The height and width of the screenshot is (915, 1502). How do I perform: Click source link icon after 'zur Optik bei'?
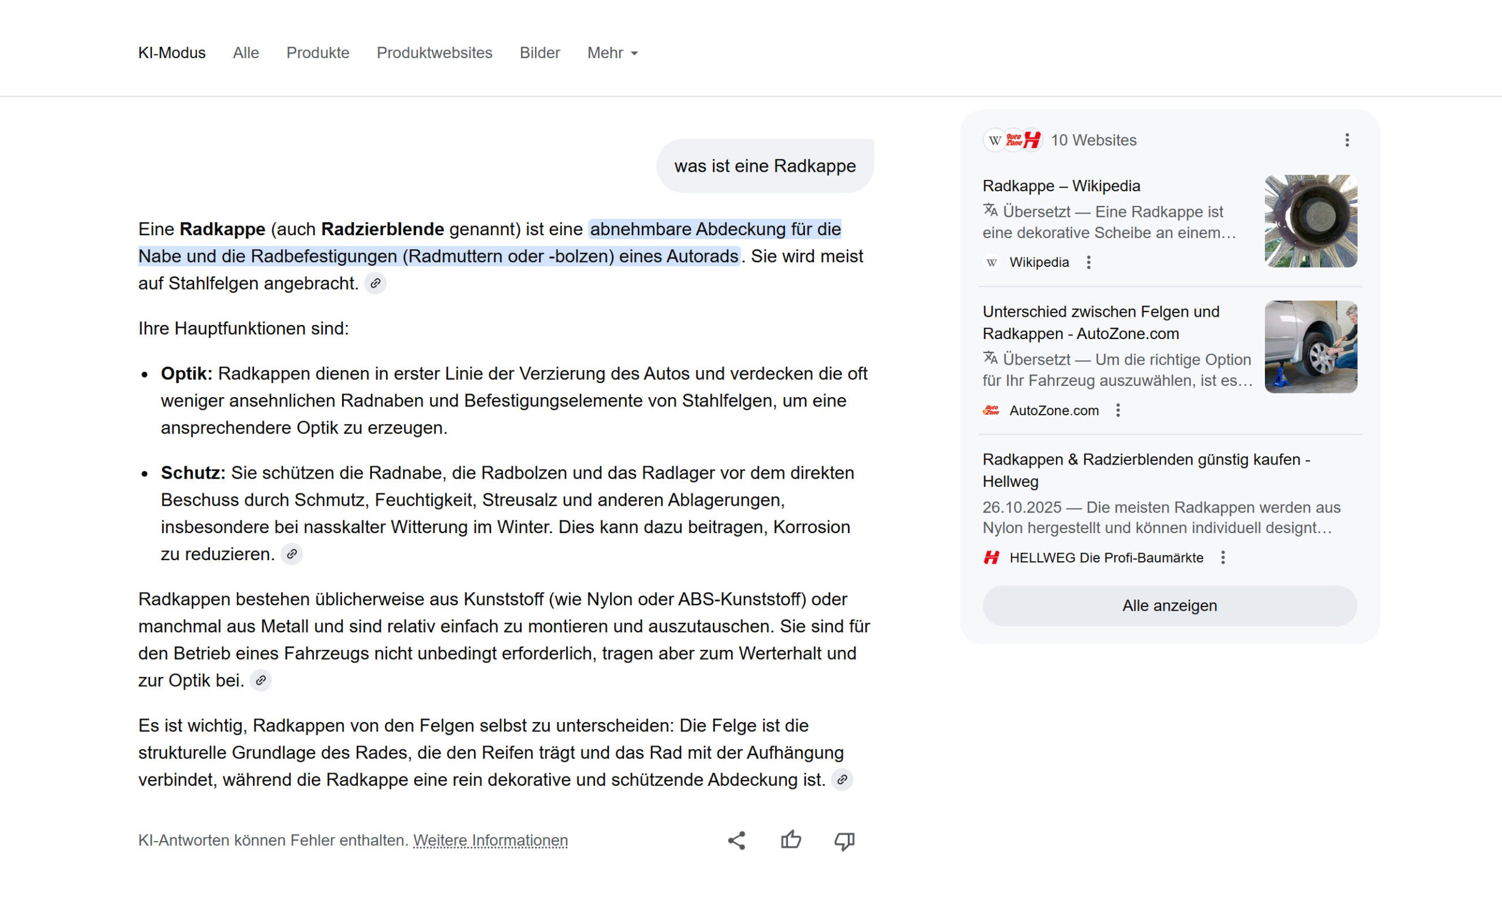pos(261,680)
